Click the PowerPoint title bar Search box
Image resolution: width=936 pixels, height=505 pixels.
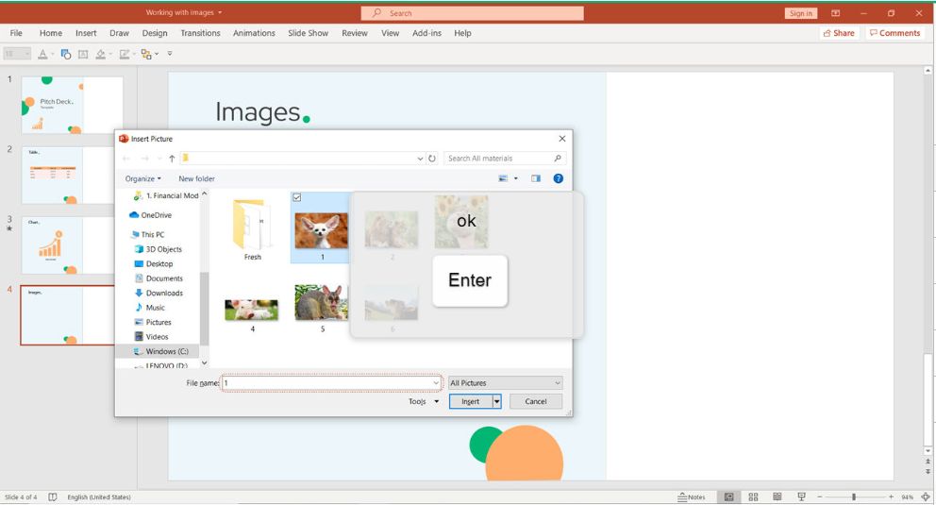point(472,13)
